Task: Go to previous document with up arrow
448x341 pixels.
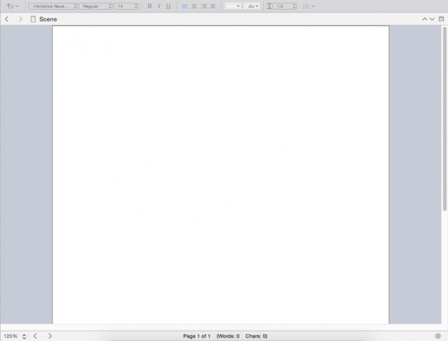Action: [x=425, y=19]
